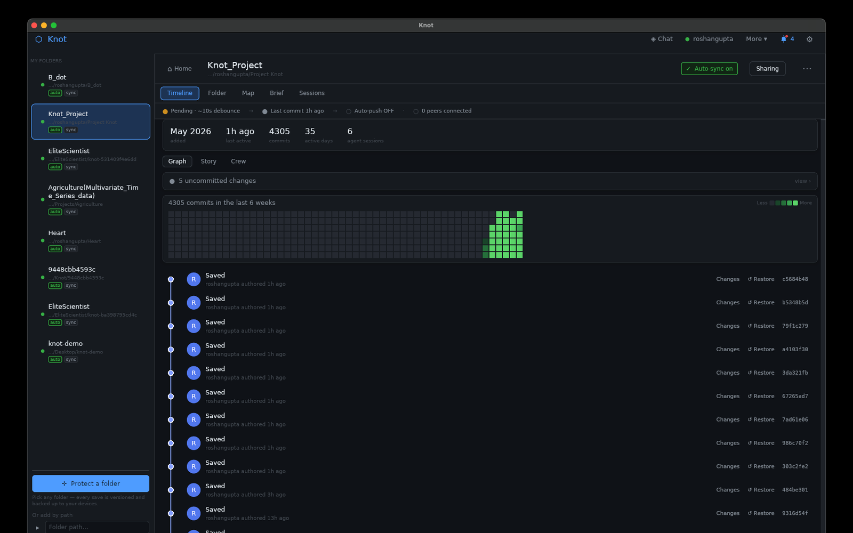Open Sharing options
Screen dimensions: 853x533
tap(767, 69)
